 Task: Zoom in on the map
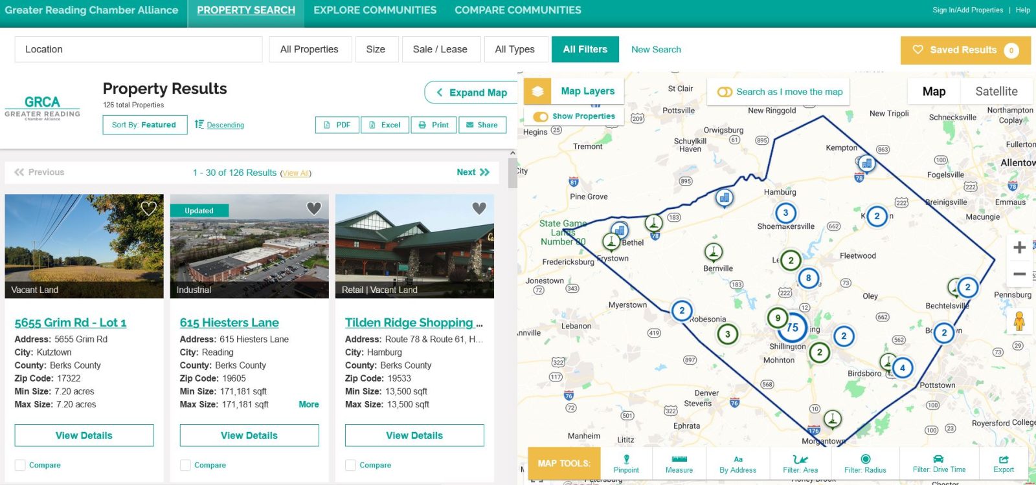click(x=1019, y=248)
